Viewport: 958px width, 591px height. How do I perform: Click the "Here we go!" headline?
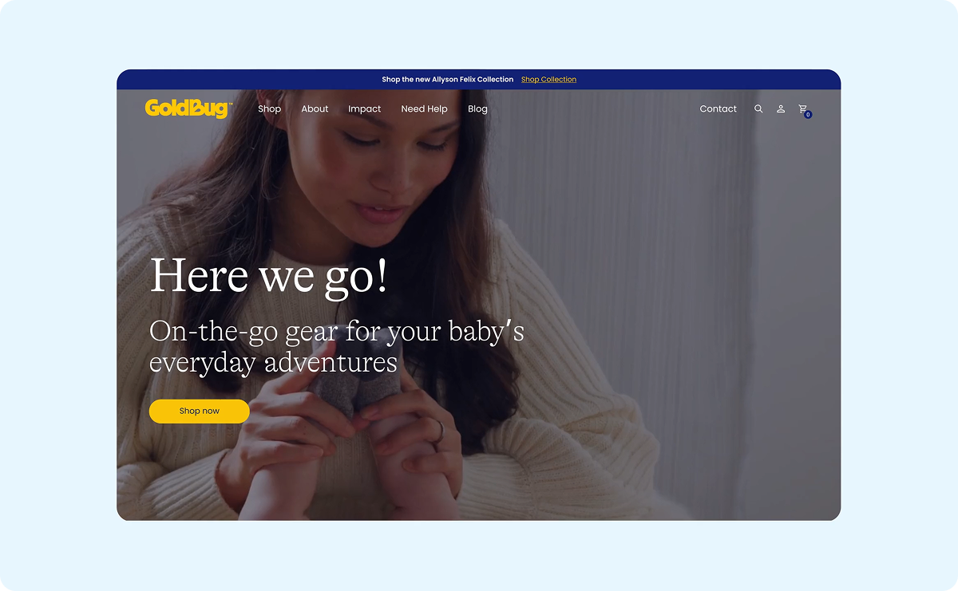click(x=269, y=277)
